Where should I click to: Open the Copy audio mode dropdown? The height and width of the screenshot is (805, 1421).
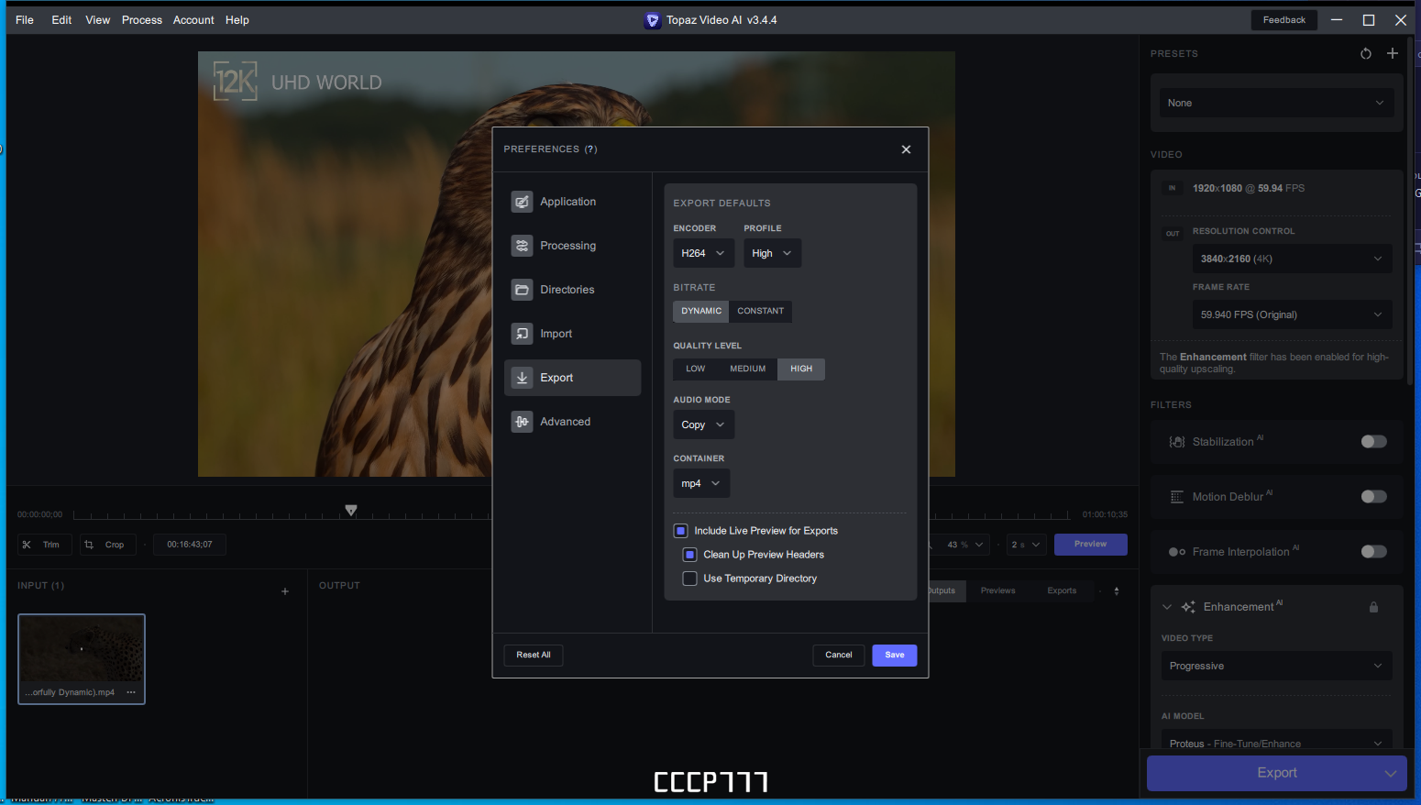pos(703,425)
